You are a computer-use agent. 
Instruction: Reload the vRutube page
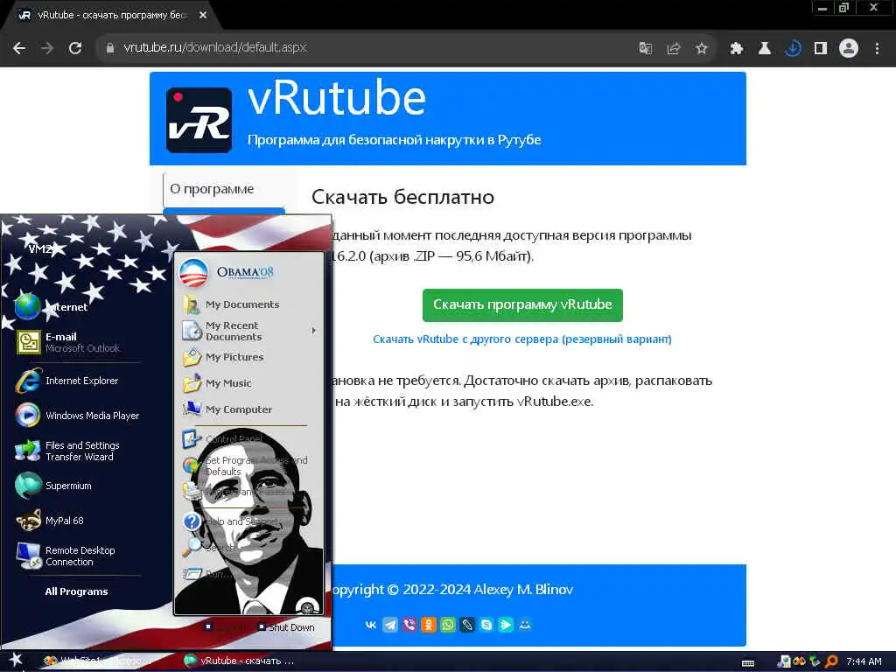75,49
